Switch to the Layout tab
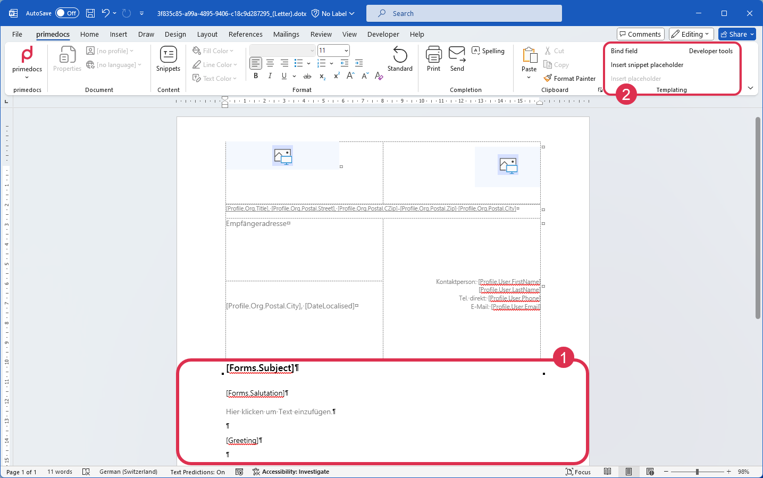Screen dimensions: 763x478 207,34
